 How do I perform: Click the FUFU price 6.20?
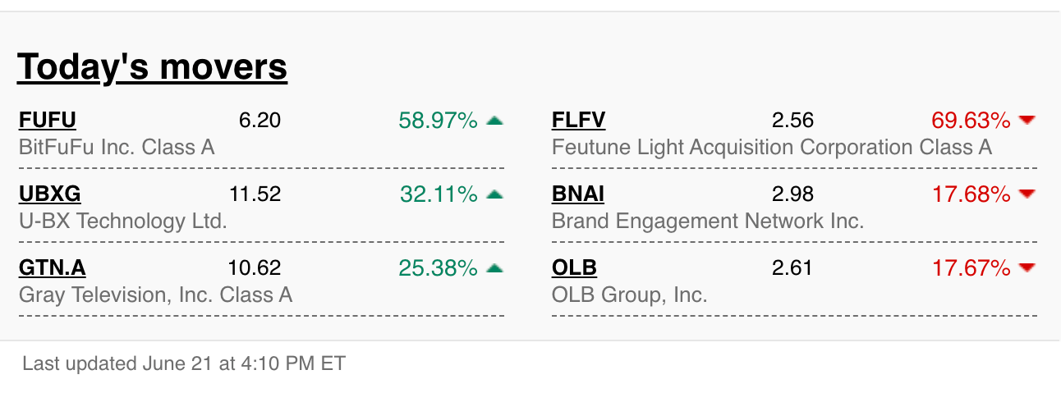click(260, 121)
